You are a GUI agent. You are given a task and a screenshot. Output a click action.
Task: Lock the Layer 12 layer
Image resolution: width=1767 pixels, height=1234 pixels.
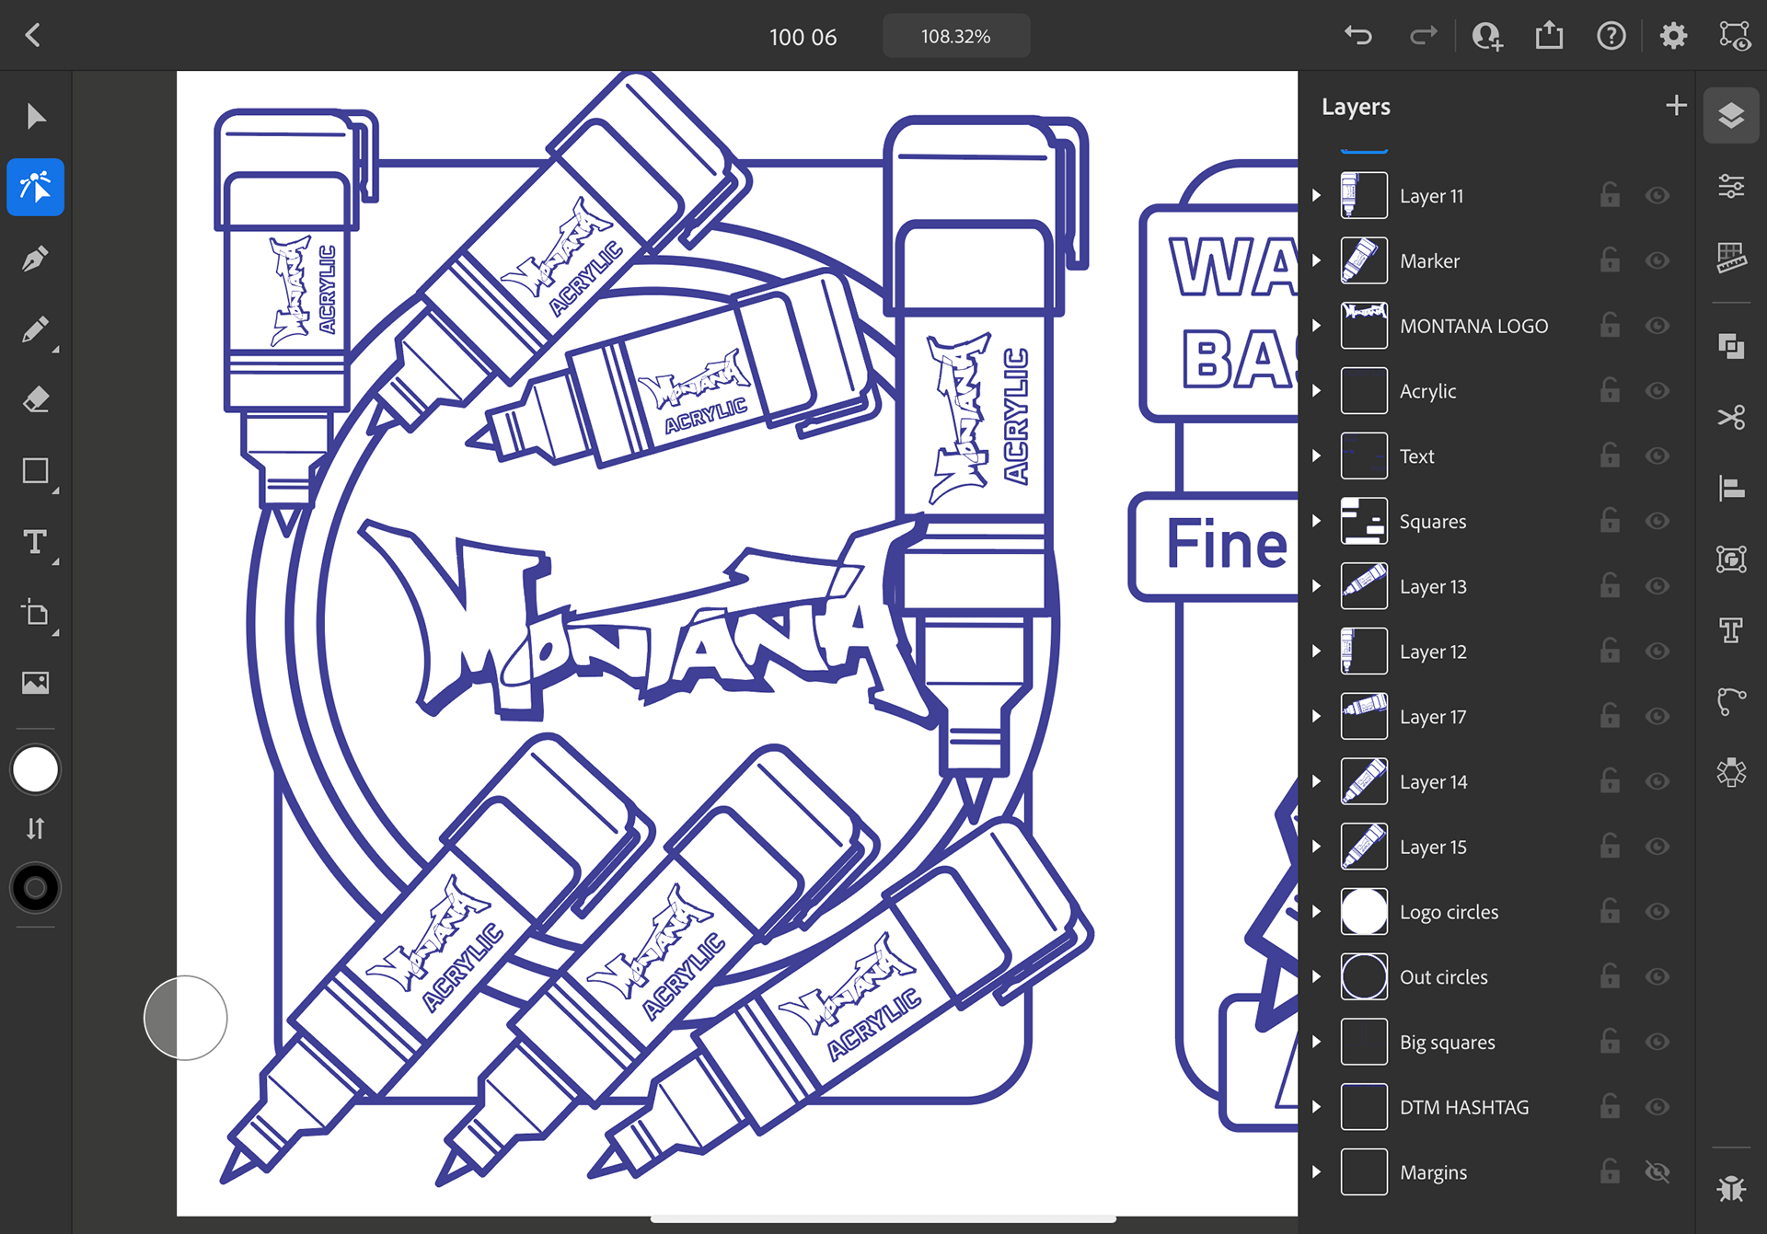click(x=1610, y=651)
